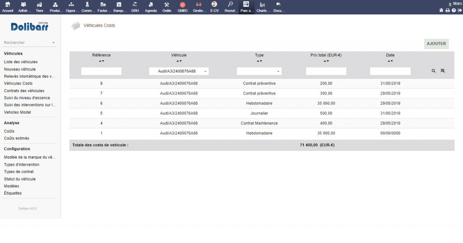Open Types d'intervention menu entry

click(22, 165)
